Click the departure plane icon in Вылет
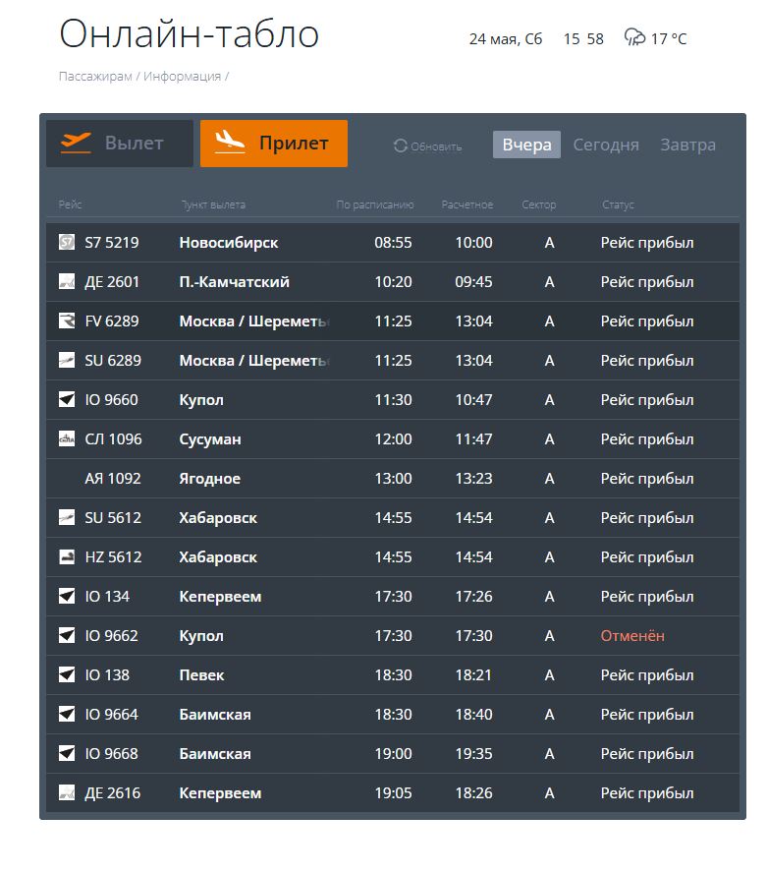Image resolution: width=768 pixels, height=873 pixels. [76, 143]
